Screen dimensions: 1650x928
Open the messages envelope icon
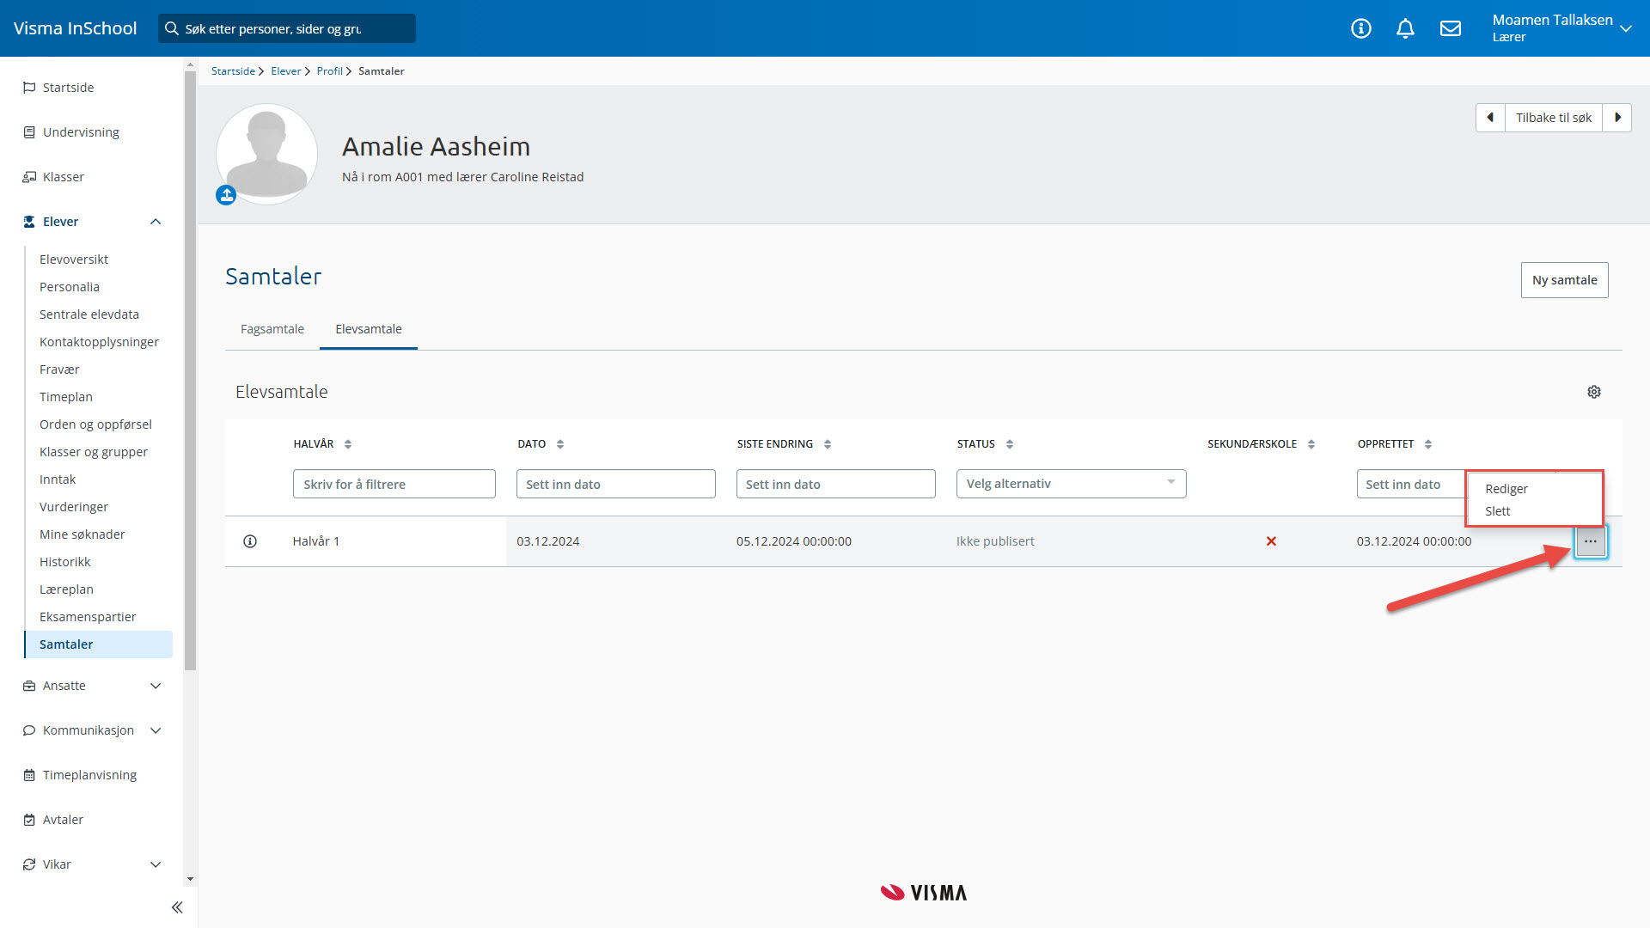(1451, 28)
